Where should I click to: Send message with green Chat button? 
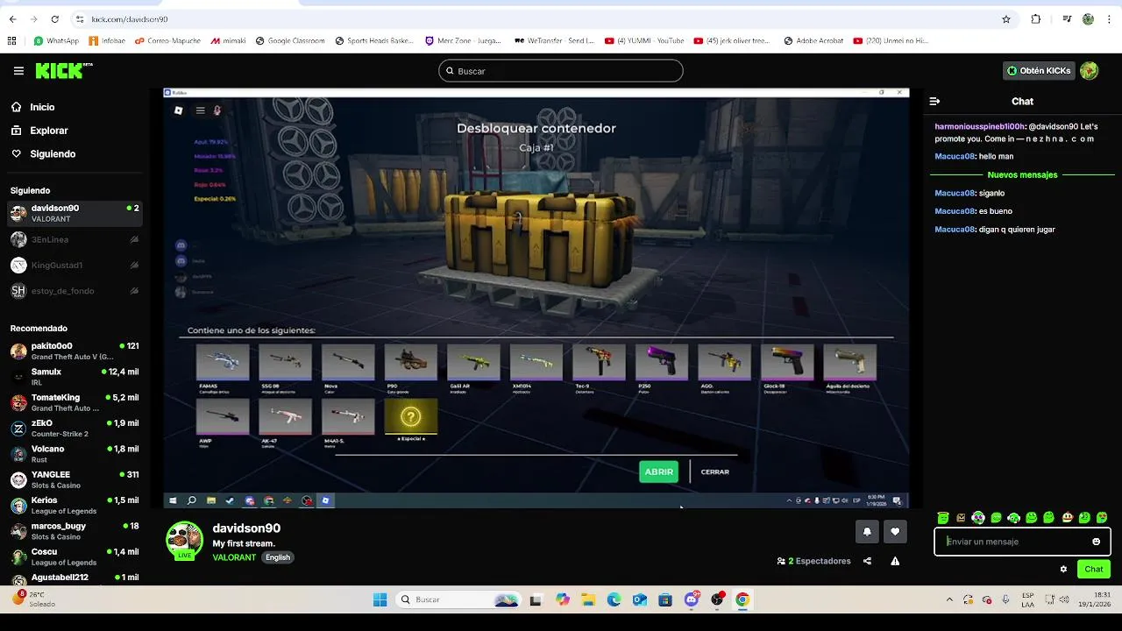click(1094, 569)
